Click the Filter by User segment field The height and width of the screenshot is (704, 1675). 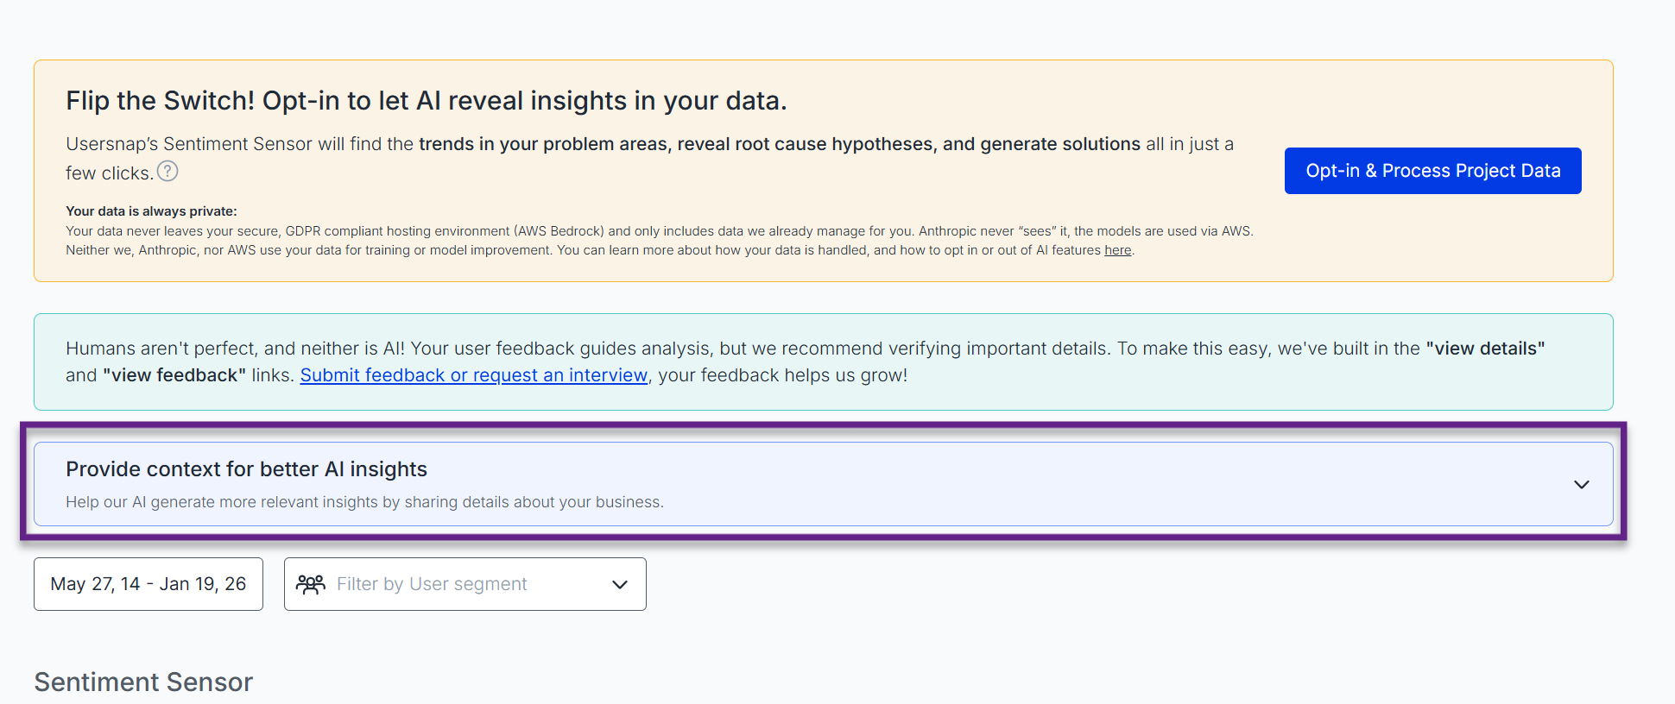(x=432, y=584)
